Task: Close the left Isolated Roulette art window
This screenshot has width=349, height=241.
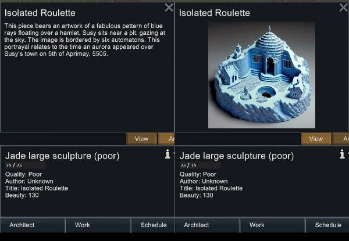Action: (x=169, y=8)
